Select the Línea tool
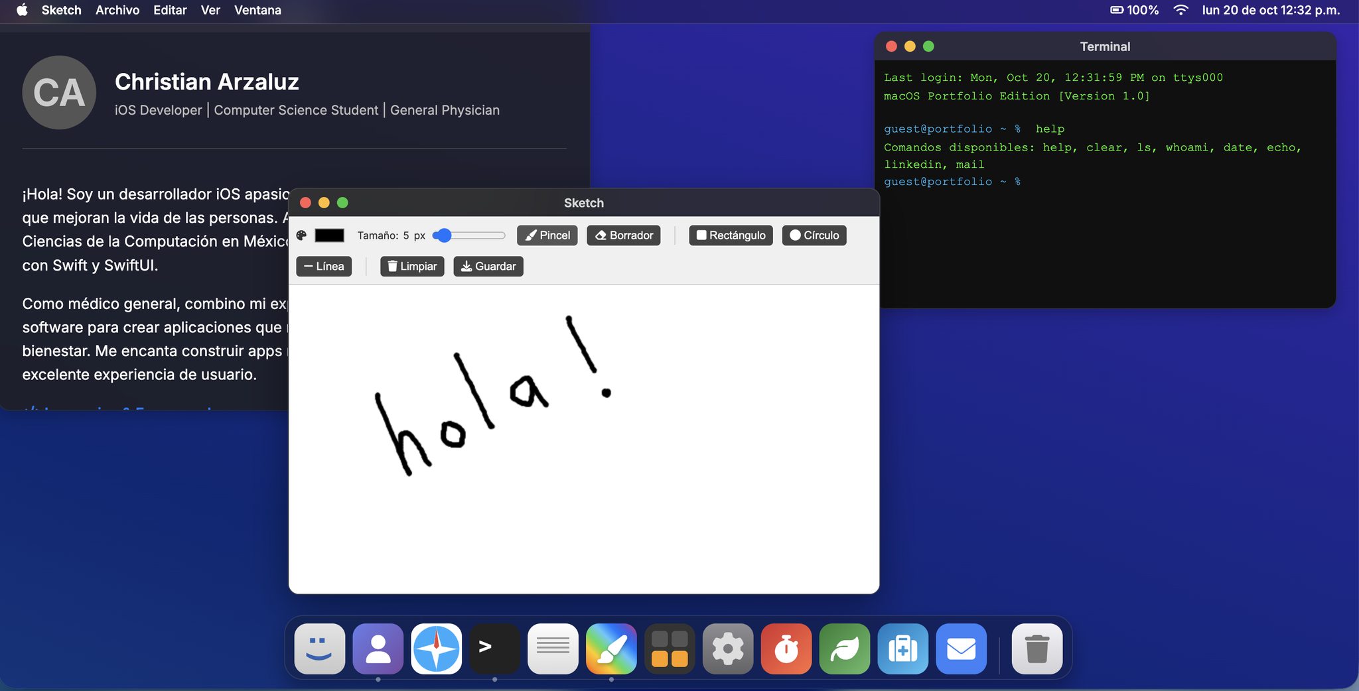 click(x=324, y=267)
